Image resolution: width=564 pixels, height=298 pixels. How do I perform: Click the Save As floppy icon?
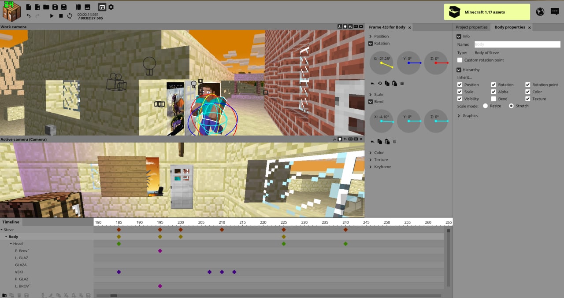click(64, 7)
